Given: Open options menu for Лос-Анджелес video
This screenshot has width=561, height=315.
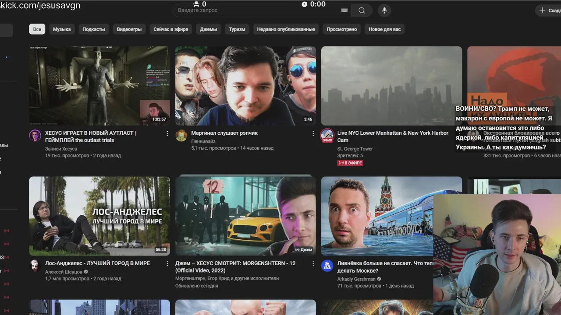Looking at the screenshot, I should 167,264.
